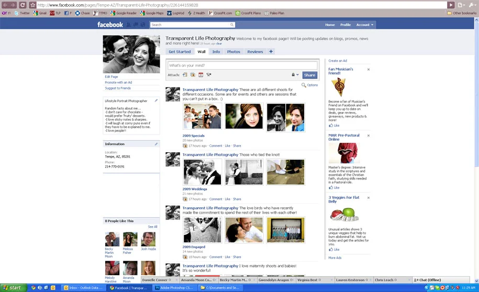Viewport: 479px width, 292px height.
Task: Open Chat (Offline) panel
Action: coord(441,280)
